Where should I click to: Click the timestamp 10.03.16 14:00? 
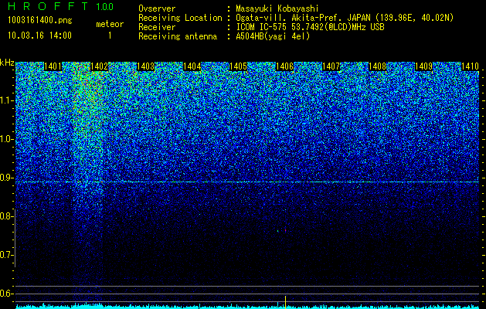coord(39,36)
